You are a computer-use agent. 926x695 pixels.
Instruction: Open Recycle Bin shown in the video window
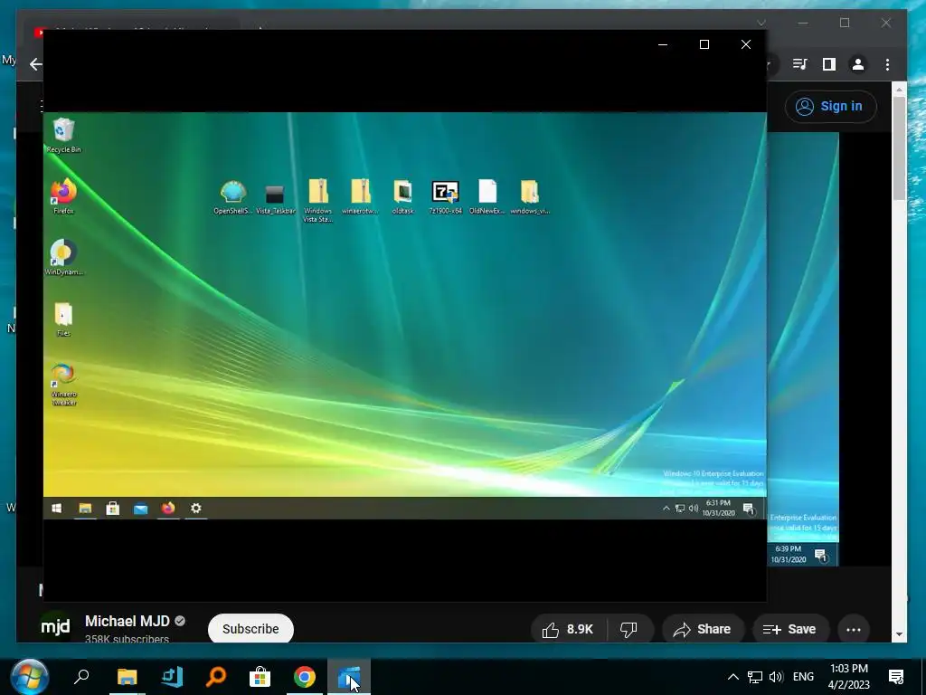click(63, 136)
